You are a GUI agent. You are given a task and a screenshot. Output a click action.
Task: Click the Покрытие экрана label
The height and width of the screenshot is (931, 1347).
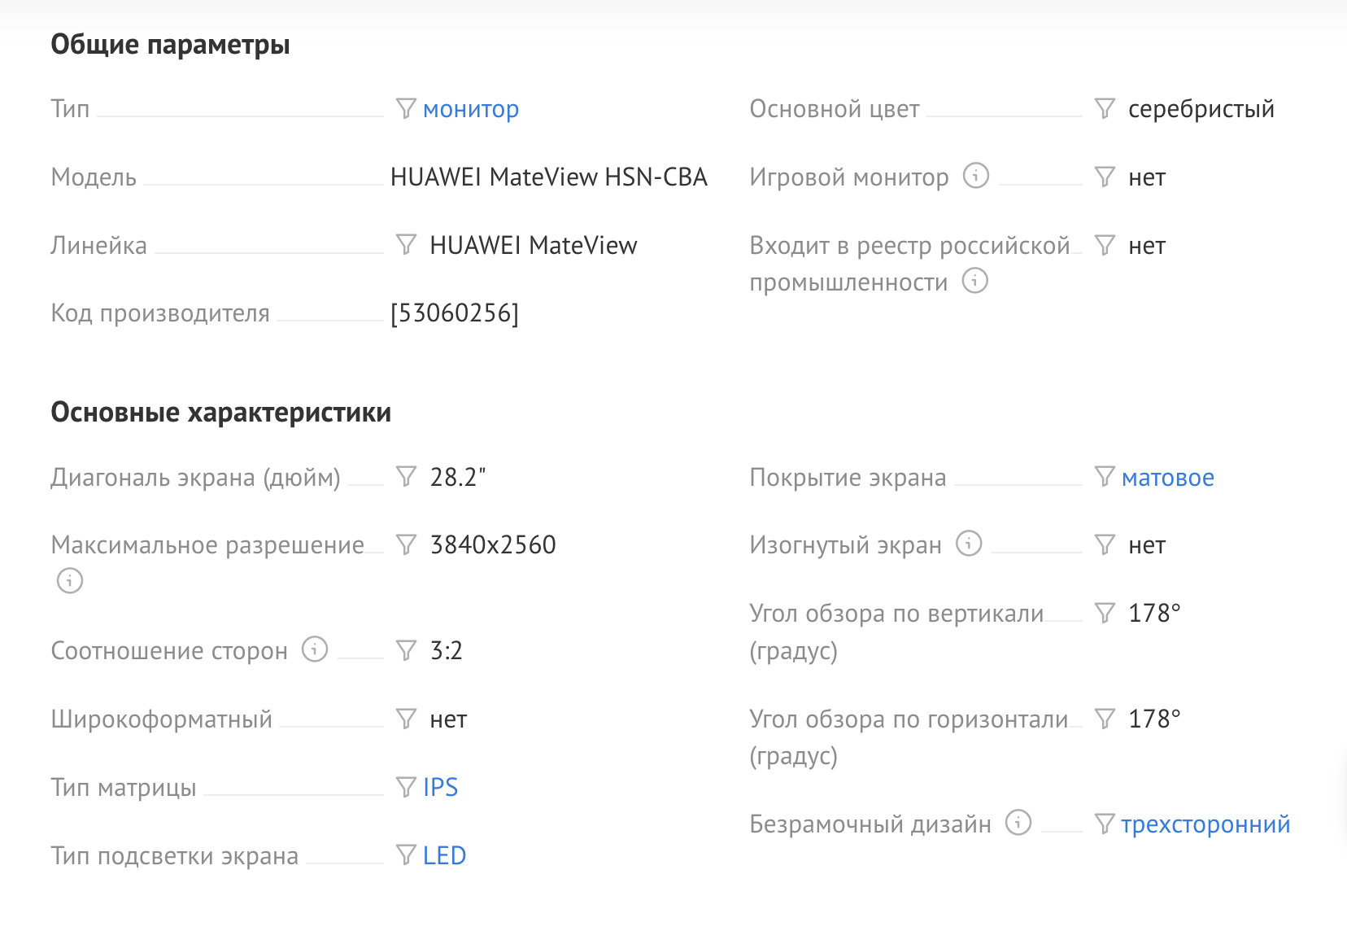(x=848, y=478)
